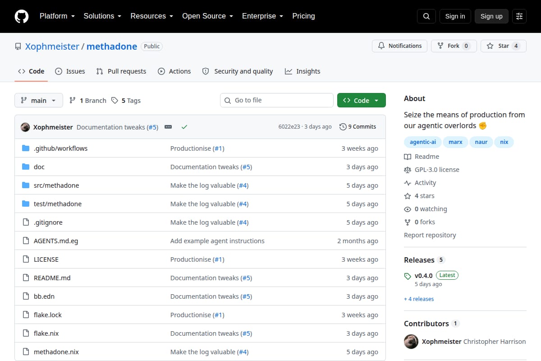This screenshot has height=361, width=541.
Task: Click the v0.4.0 release tag icon
Action: pos(408,276)
